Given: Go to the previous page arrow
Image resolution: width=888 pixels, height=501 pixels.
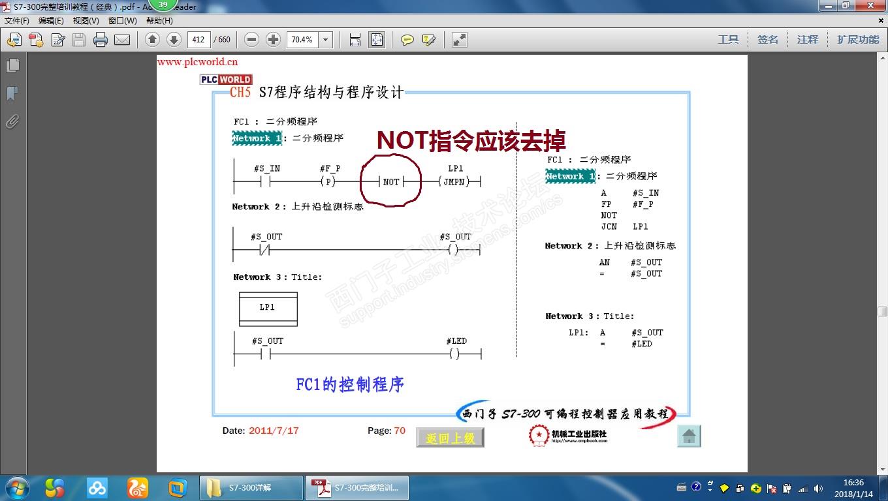Looking at the screenshot, I should [152, 40].
